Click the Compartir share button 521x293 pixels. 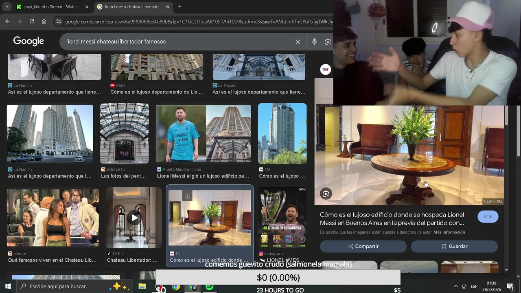tap(363, 246)
